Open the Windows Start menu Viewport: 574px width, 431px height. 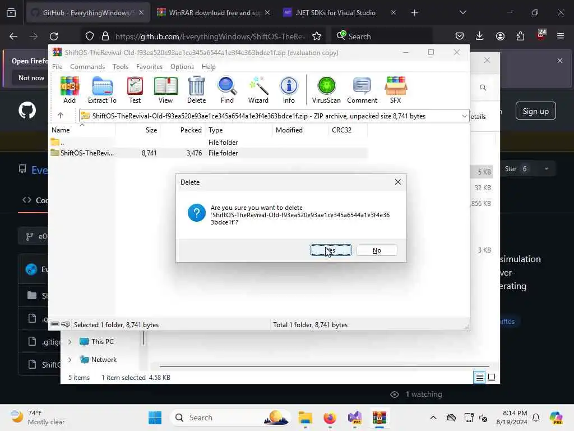155,418
